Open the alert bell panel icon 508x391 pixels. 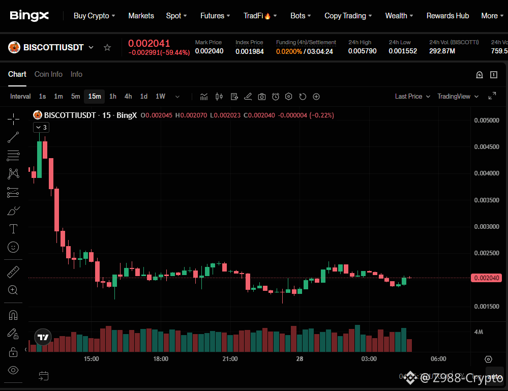[x=480, y=75]
